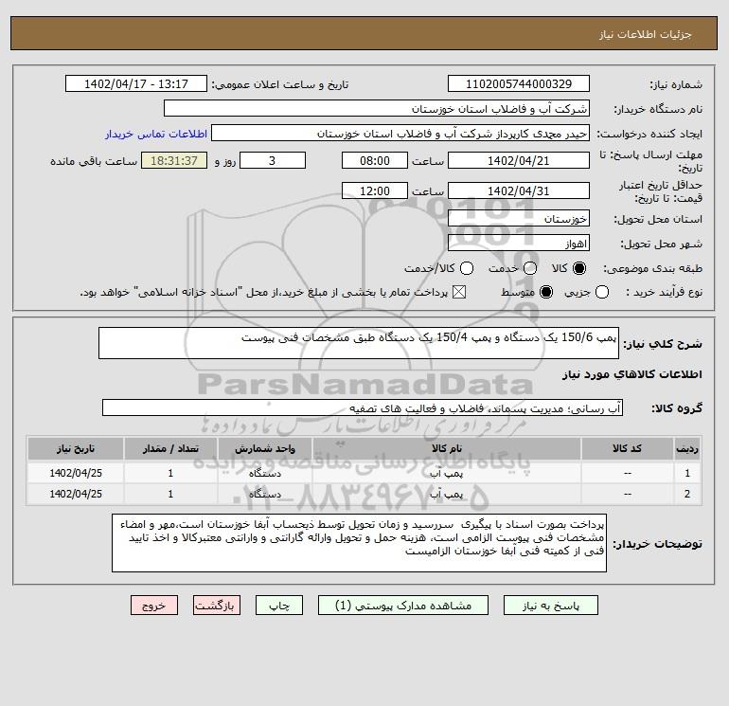Screen dimensions: 729x706
Task: Select the کالا/خدمت radio button
Action: click(467, 268)
